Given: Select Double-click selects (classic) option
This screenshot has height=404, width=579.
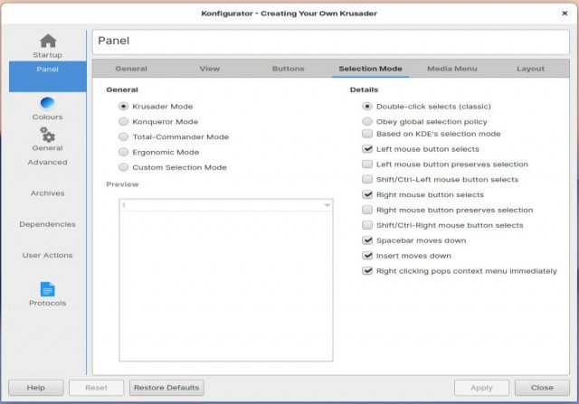Looking at the screenshot, I should [367, 107].
